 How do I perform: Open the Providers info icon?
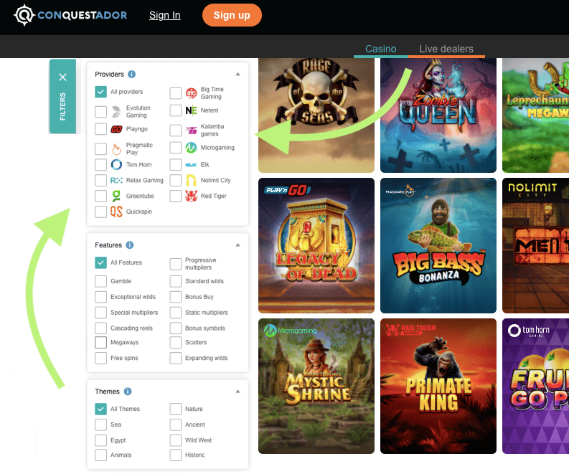coord(132,75)
